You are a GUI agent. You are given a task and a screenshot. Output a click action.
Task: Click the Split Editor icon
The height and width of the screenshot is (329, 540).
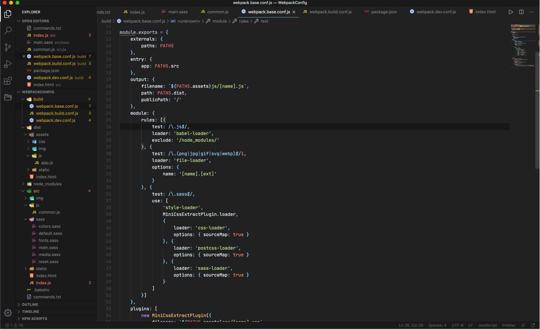521,12
